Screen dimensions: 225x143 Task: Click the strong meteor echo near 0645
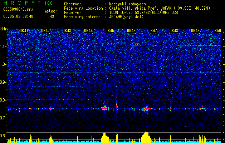coord(105,108)
